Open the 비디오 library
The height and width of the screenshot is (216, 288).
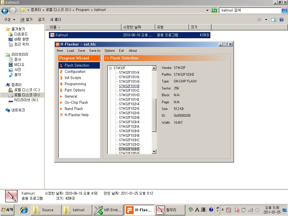point(19,64)
